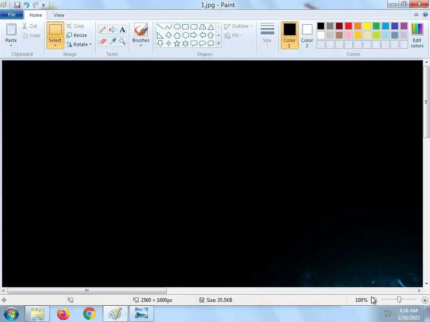Click the Resize button
Screen dimensions: 430x322
point(77,35)
